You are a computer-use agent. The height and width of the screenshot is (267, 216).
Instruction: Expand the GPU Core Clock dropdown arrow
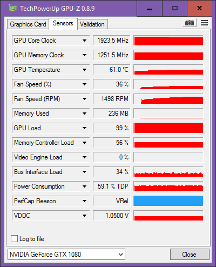point(84,41)
